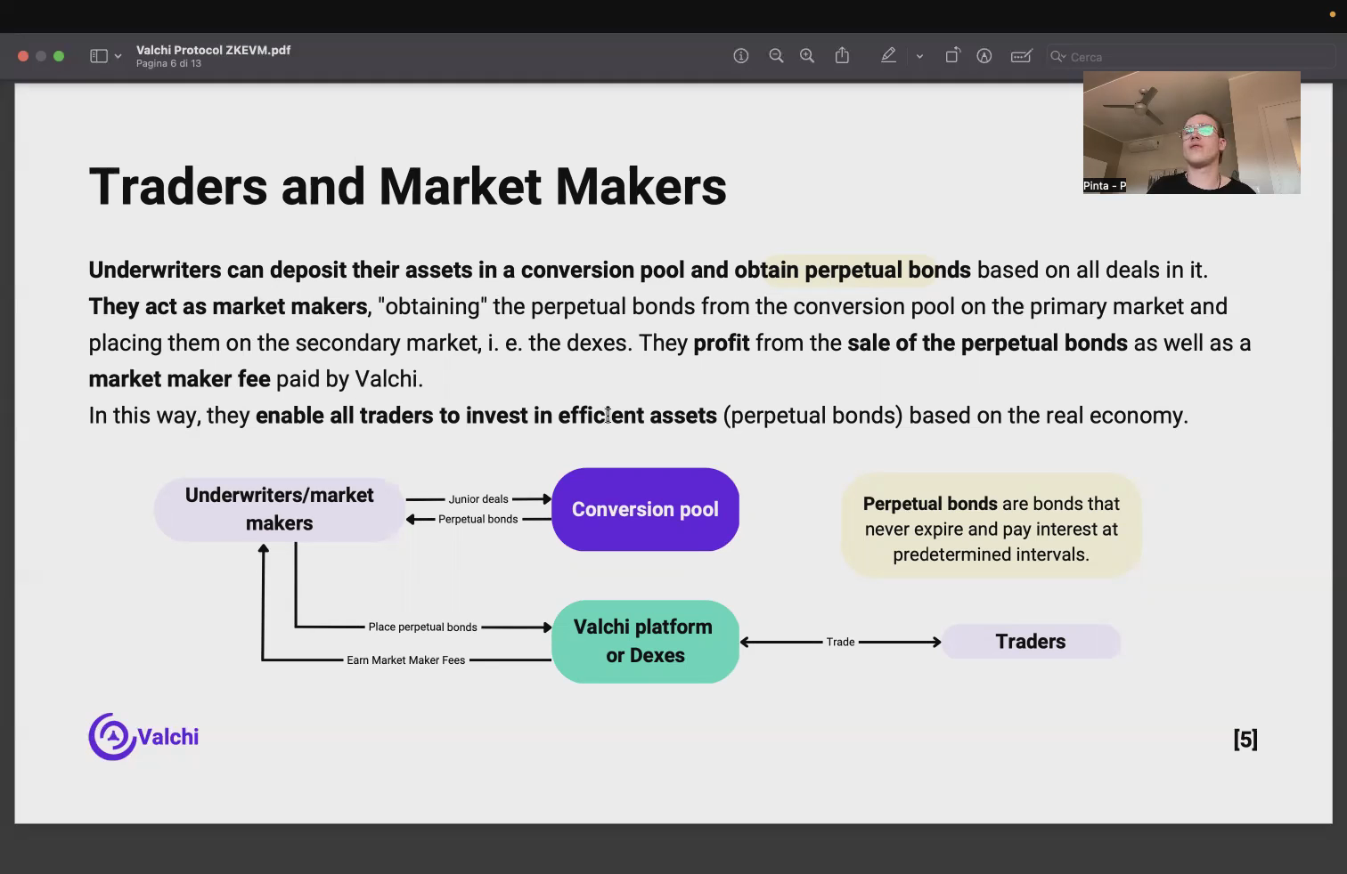Show the document info inspector
Image resolution: width=1347 pixels, height=874 pixels.
740,56
